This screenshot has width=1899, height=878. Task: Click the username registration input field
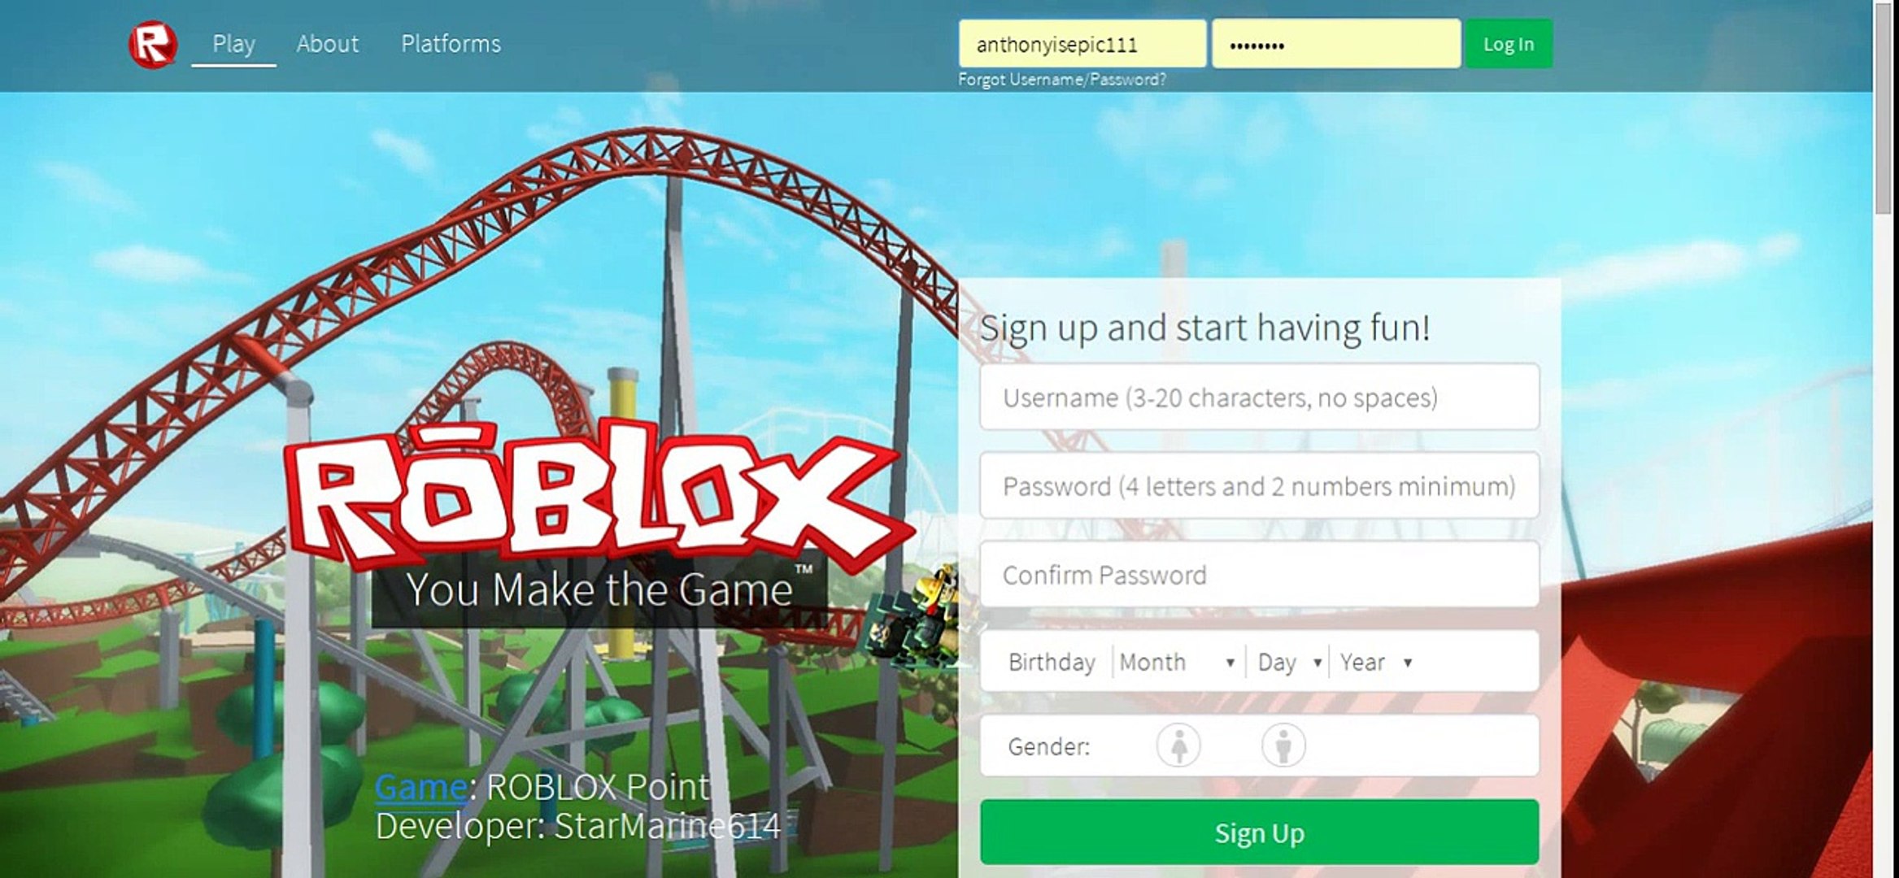pyautogui.click(x=1260, y=398)
